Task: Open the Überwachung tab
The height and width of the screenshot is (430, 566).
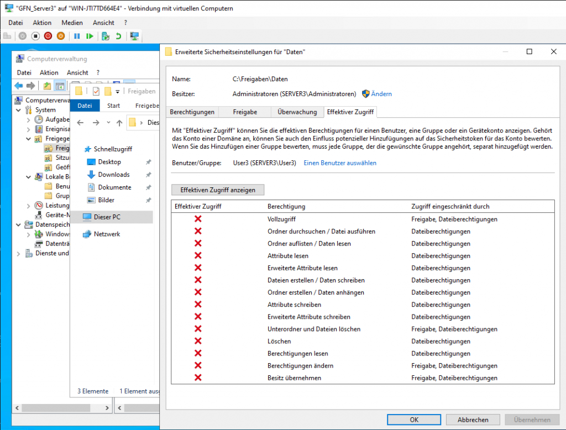Action: click(x=297, y=112)
